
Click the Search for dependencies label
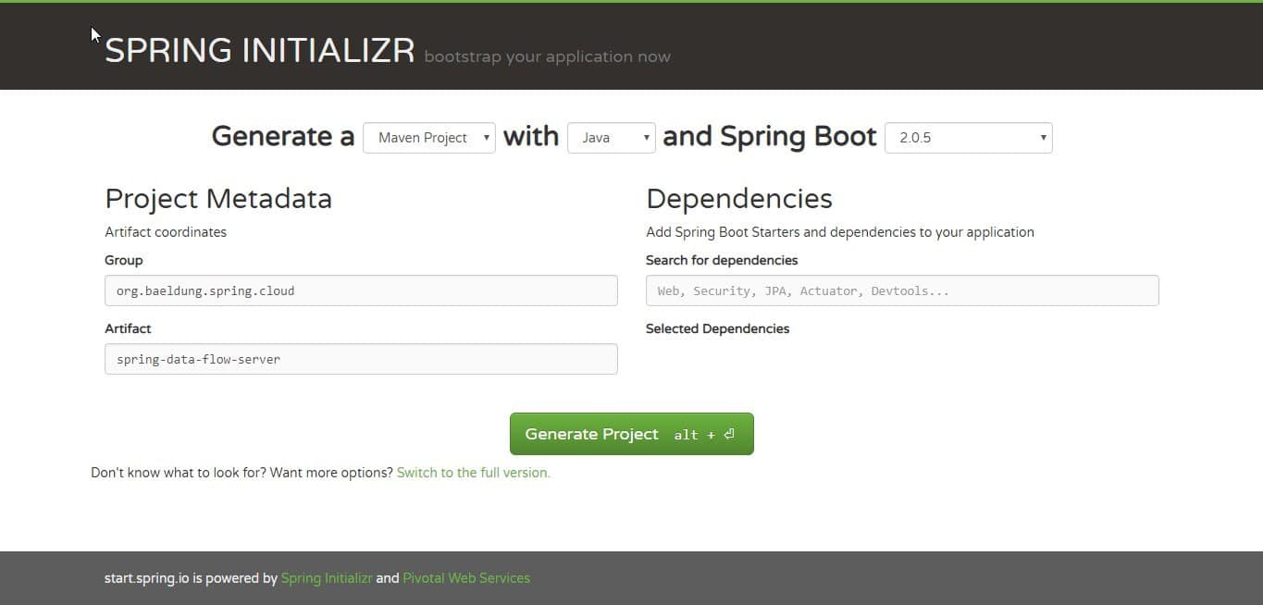pos(722,260)
